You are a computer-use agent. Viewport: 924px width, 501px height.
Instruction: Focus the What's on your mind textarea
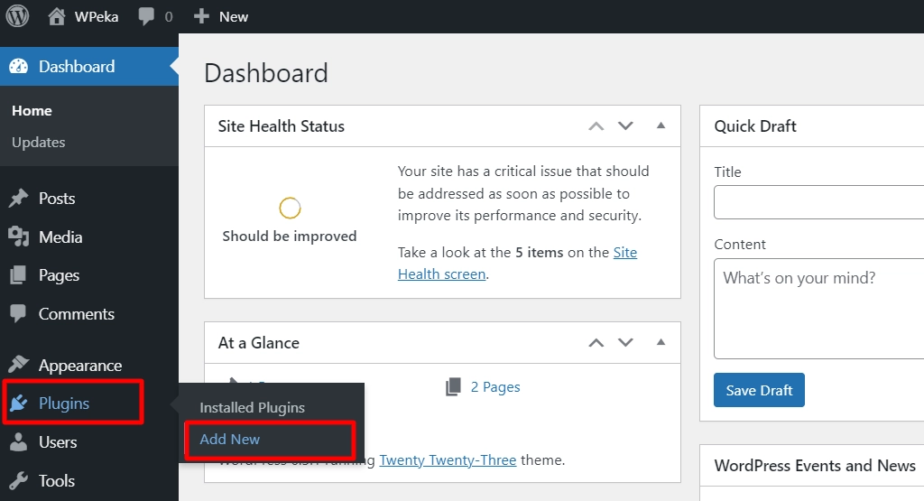[819, 308]
